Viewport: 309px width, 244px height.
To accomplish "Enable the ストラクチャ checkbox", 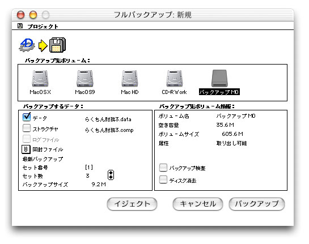I will point(27,128).
